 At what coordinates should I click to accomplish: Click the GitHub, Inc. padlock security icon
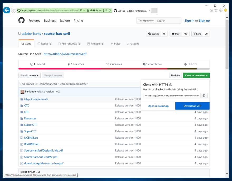click(88, 11)
